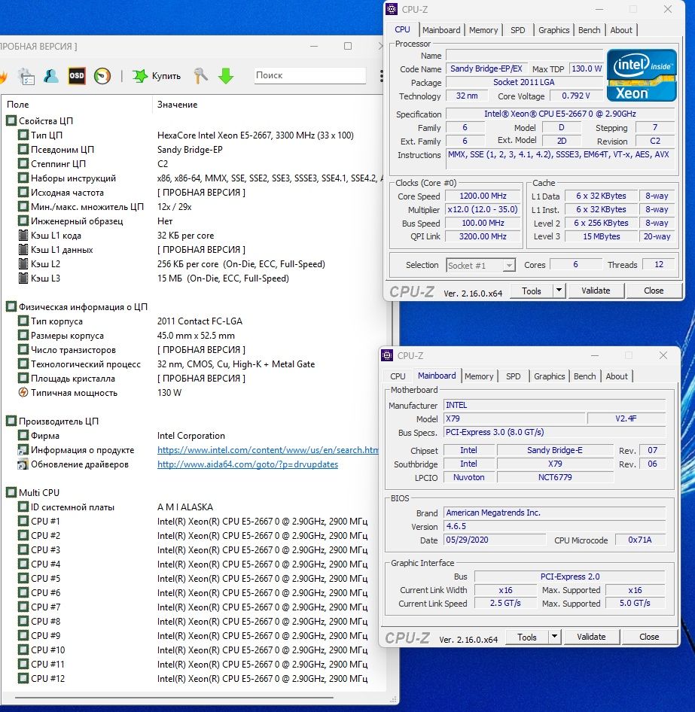
Task: Open Memory tab in upper CPU-Z window
Action: pyautogui.click(x=483, y=30)
